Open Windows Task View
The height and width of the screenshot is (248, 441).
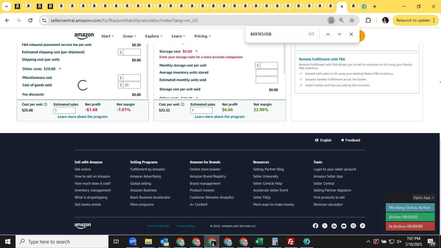pos(116,242)
